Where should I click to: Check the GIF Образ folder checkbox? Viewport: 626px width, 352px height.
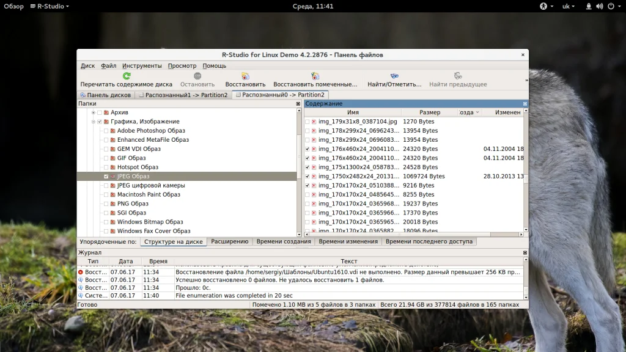point(106,158)
